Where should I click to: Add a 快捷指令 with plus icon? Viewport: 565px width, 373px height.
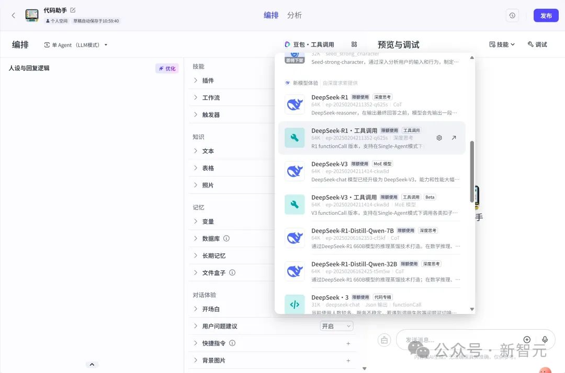click(x=348, y=344)
